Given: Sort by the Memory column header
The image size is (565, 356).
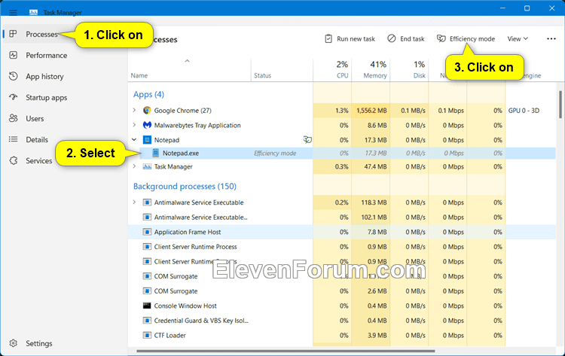Looking at the screenshot, I should [x=374, y=75].
